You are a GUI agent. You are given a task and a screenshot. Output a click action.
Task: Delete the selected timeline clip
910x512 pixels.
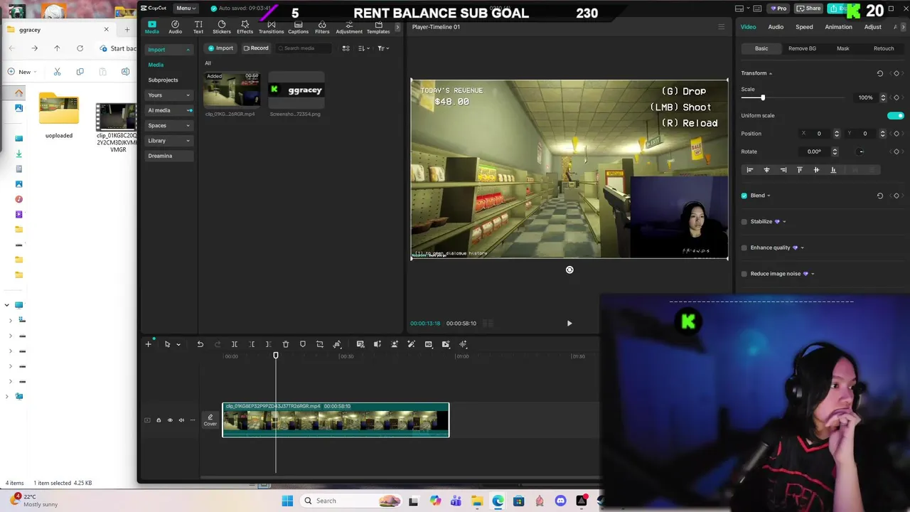[286, 344]
